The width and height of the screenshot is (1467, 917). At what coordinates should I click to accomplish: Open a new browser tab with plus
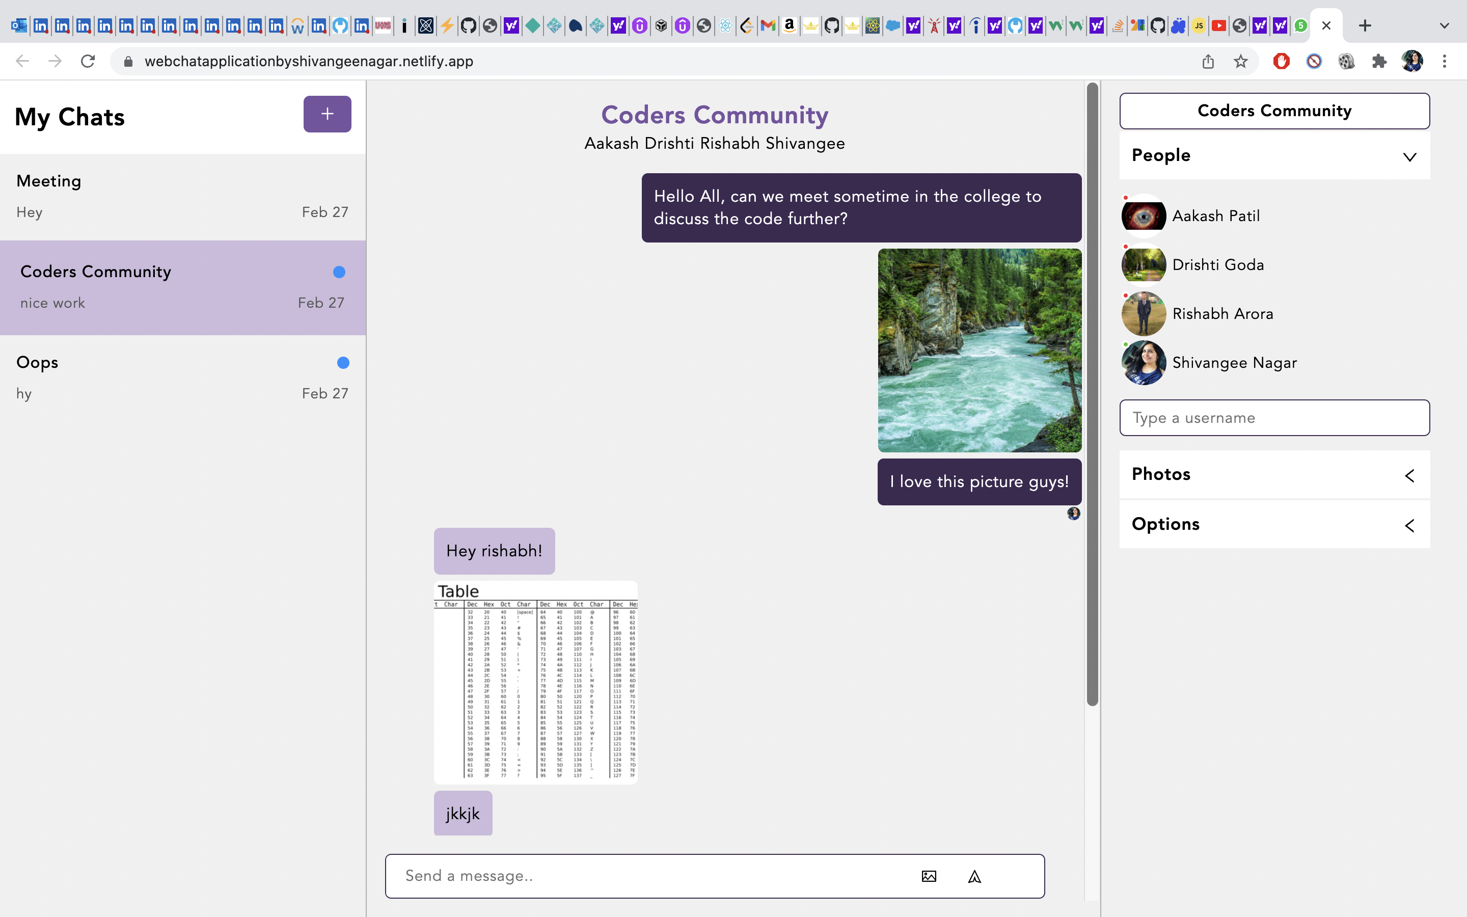pos(1365,25)
